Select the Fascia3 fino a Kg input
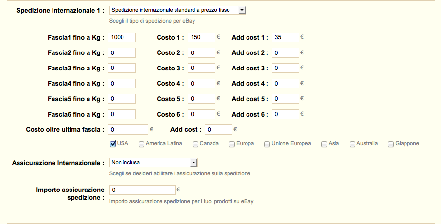 coord(122,69)
